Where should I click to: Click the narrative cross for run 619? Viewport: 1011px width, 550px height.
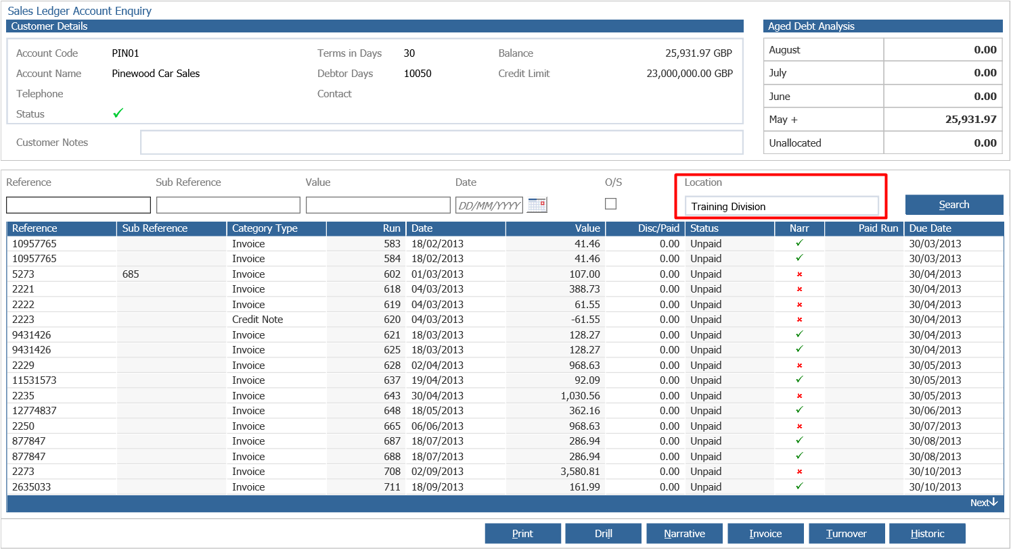[x=799, y=305]
